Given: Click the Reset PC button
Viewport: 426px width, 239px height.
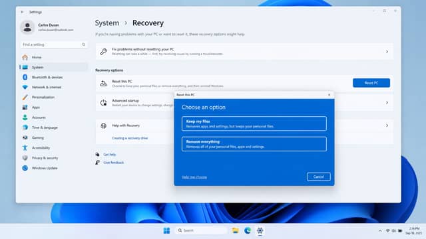Looking at the screenshot, I should pyautogui.click(x=371, y=83).
